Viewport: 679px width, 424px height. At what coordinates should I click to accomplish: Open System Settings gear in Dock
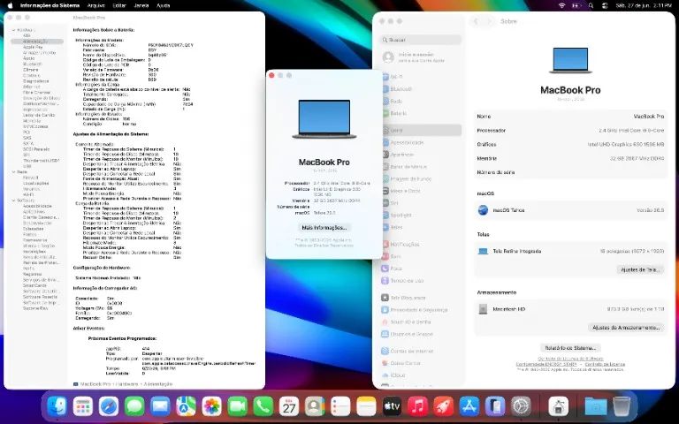[521, 406]
